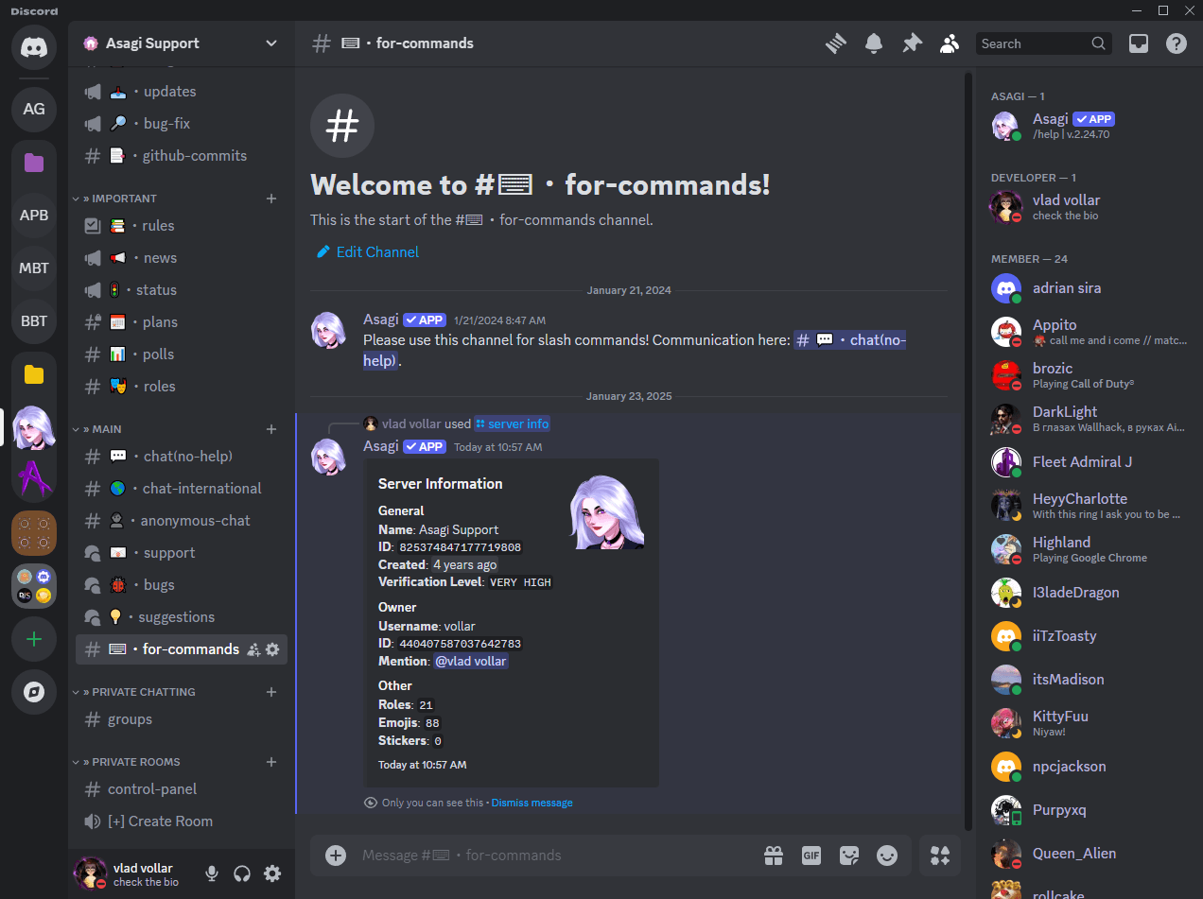Screen dimensions: 1203x899
Task: Create channel in PRIVATE CHATTING category
Action: (271, 692)
